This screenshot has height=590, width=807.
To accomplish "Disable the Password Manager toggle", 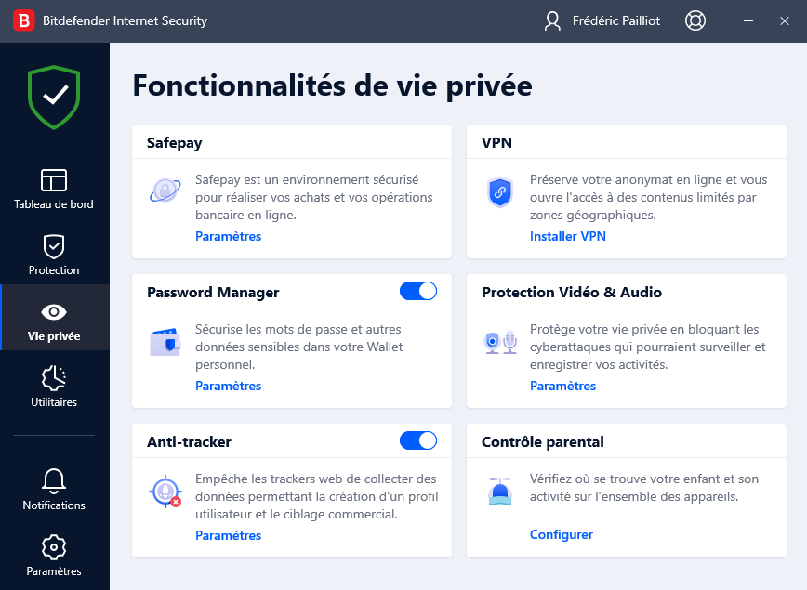I will [418, 291].
